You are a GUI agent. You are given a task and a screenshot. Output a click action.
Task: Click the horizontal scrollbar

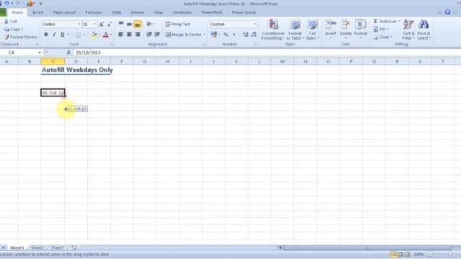[367, 247]
